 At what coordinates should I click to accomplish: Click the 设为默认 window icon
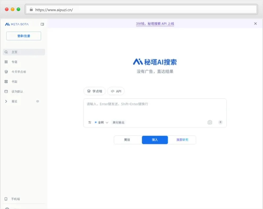(6, 91)
